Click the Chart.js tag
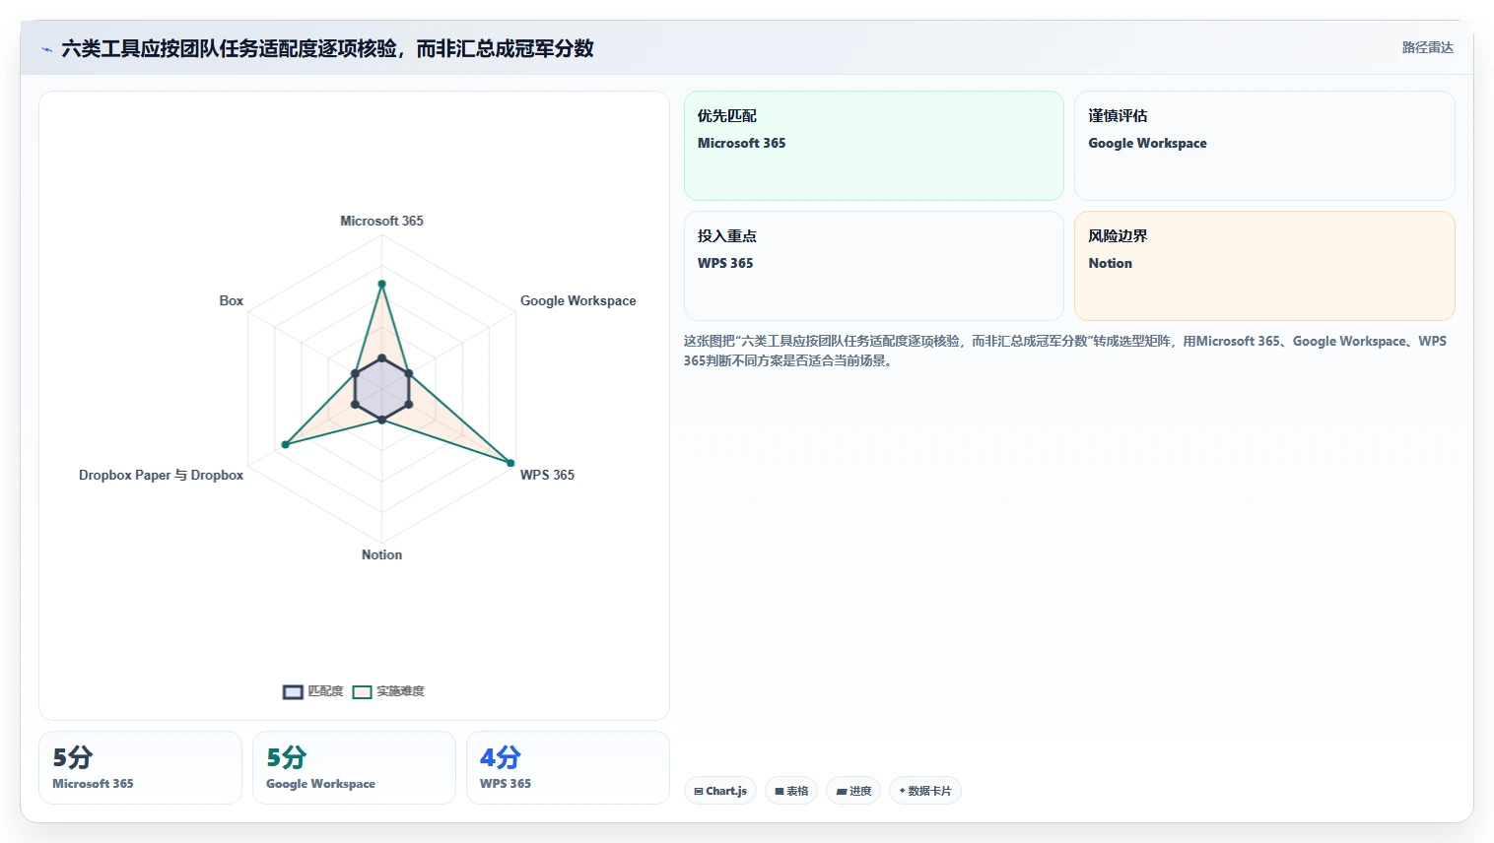The image size is (1494, 843). (720, 791)
